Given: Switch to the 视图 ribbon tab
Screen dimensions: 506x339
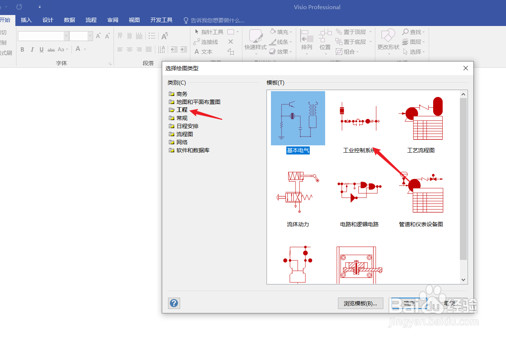Looking at the screenshot, I should point(134,20).
